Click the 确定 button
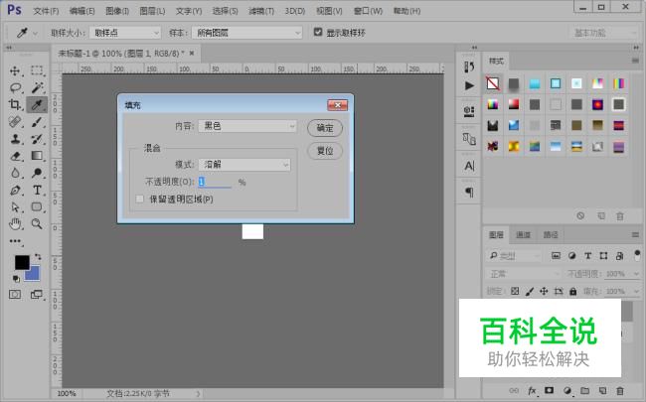This screenshot has height=402, width=646. [325, 128]
